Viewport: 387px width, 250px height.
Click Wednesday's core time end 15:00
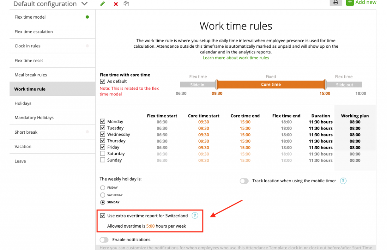click(245, 135)
